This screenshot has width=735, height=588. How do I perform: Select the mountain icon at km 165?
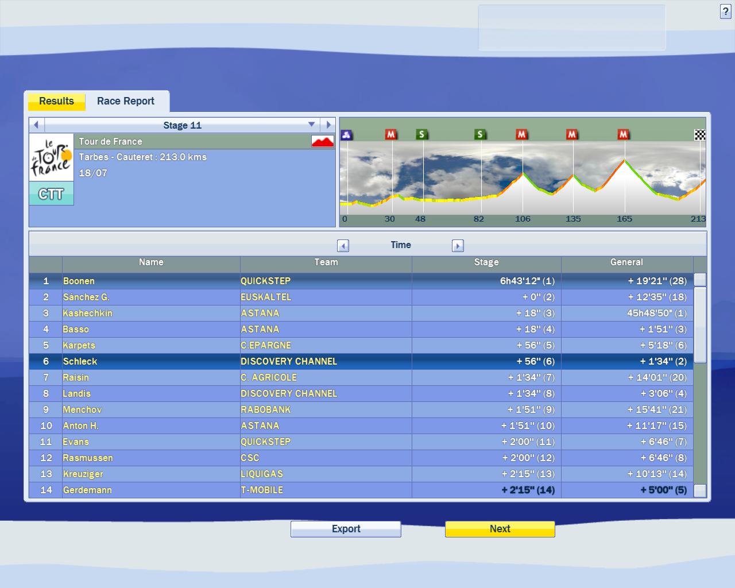click(624, 134)
